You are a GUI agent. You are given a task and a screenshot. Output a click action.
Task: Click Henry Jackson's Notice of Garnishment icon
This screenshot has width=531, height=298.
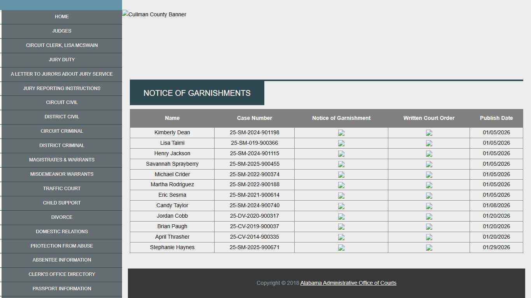tap(341, 154)
